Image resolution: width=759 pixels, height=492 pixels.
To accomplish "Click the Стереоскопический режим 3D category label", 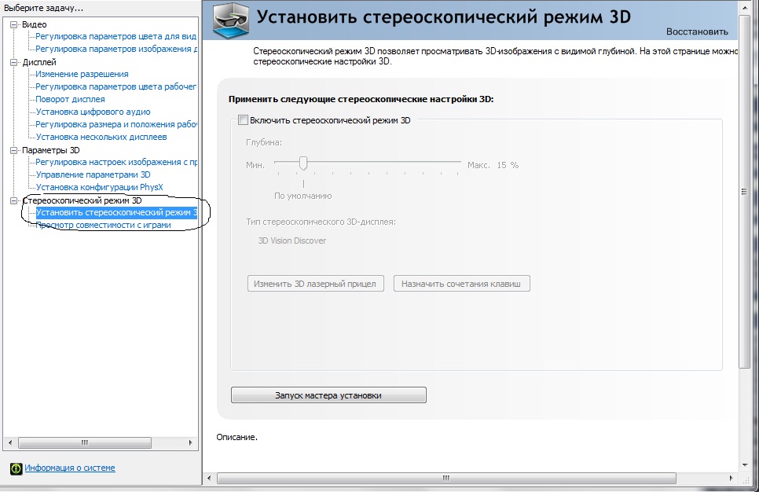I will 82,200.
